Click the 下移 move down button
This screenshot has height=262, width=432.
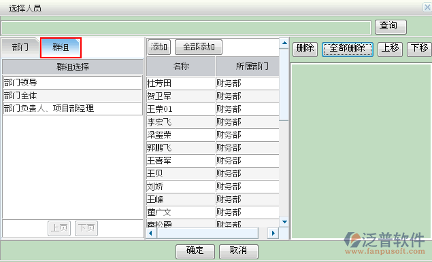click(x=419, y=49)
